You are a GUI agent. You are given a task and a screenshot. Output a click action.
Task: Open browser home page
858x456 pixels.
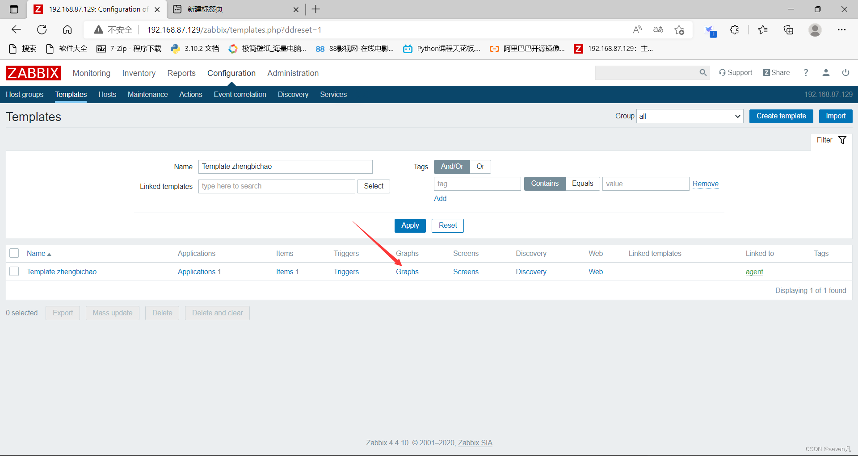(x=67, y=30)
